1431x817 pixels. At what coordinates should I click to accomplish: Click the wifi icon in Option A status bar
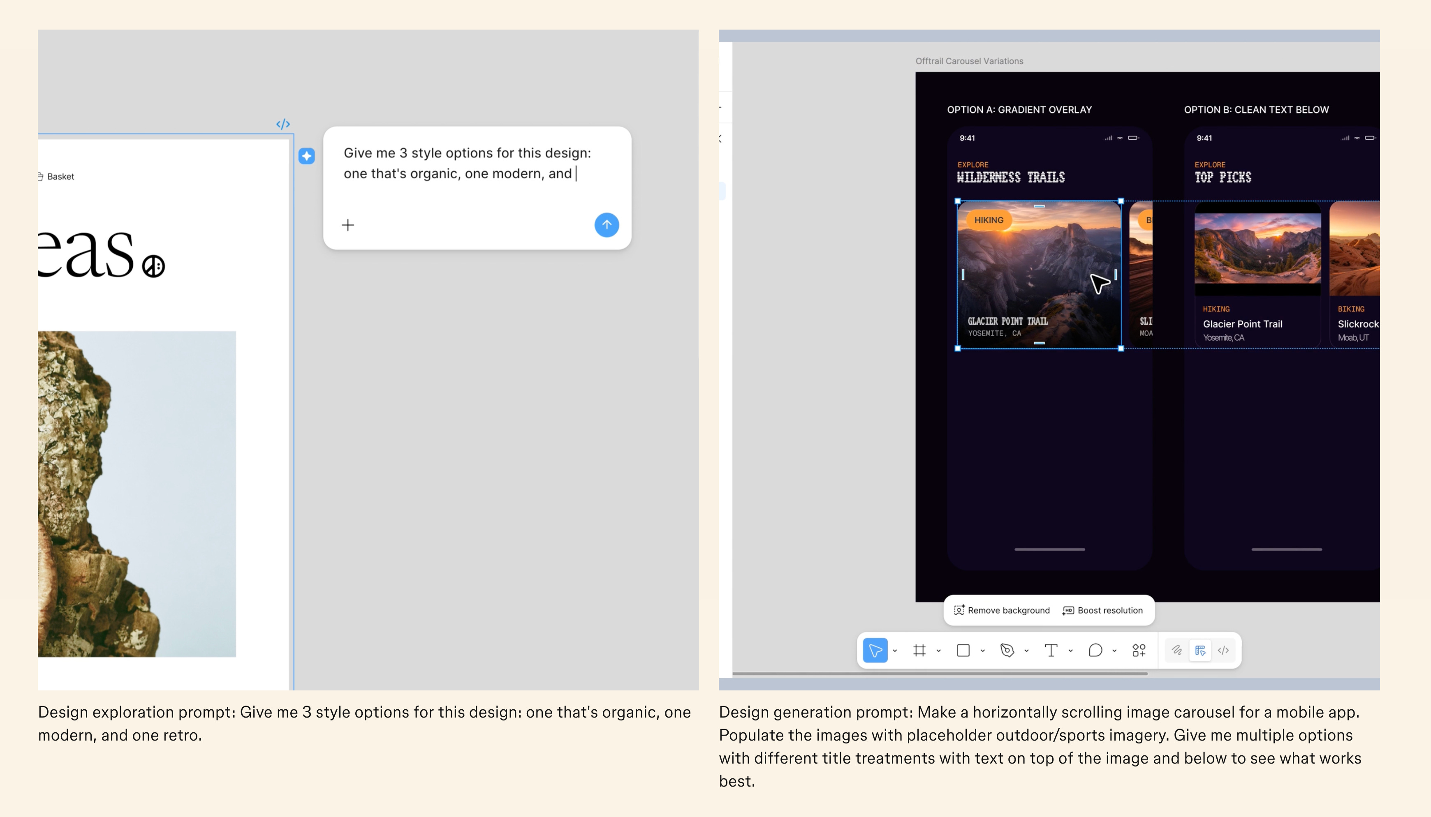(1120, 138)
